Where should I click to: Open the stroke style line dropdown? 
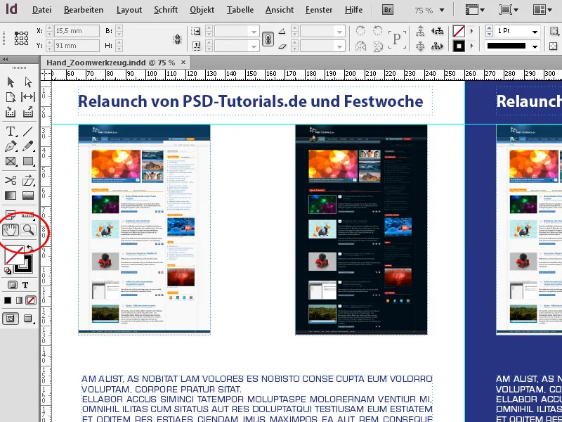[x=535, y=46]
